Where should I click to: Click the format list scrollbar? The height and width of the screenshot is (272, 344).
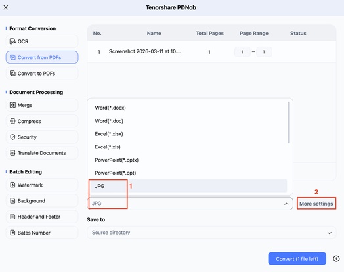click(x=288, y=122)
